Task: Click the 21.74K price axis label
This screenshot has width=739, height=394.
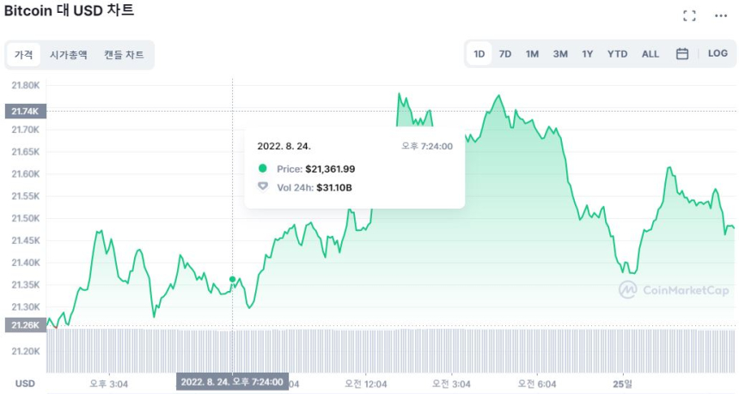Action: (x=25, y=111)
